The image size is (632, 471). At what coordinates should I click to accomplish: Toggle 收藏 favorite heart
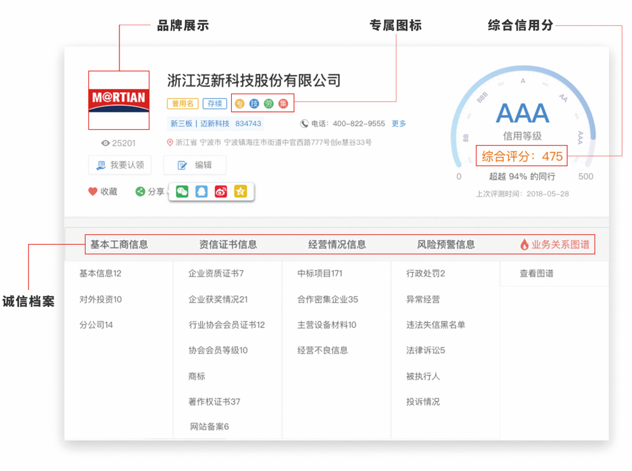[93, 191]
